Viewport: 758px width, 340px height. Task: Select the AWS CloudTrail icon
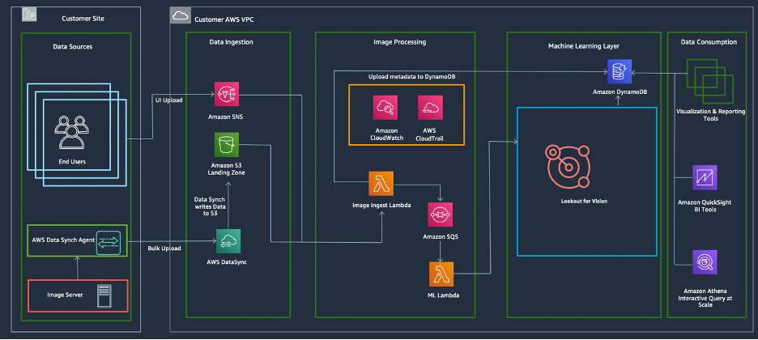430,107
